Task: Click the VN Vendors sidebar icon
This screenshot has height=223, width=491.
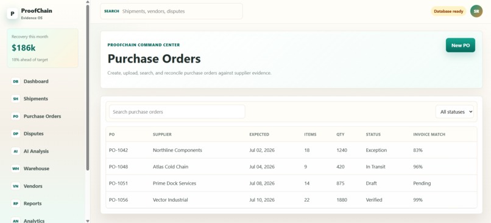Action: pos(15,186)
